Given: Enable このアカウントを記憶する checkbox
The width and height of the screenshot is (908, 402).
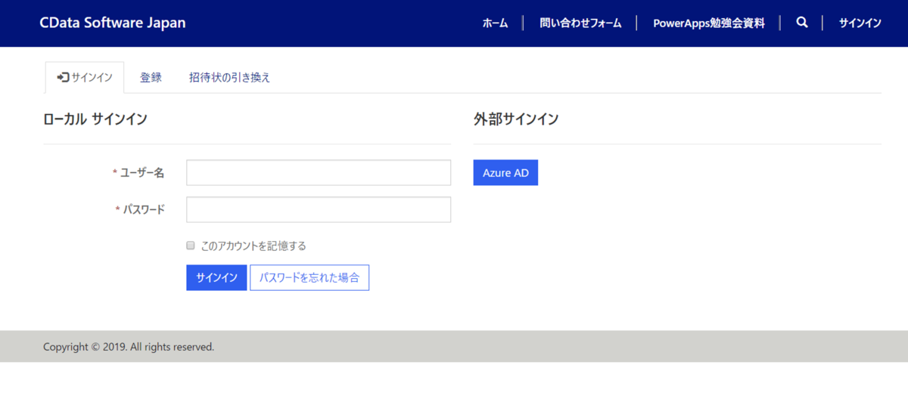Looking at the screenshot, I should click(x=191, y=246).
